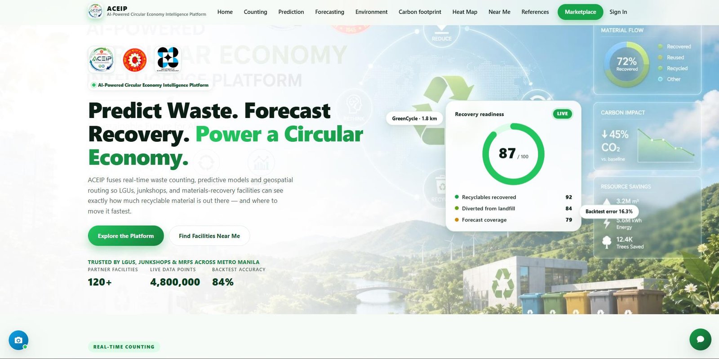The width and height of the screenshot is (719, 359).
Task: Click the Recovery readiness card title
Action: click(479, 114)
